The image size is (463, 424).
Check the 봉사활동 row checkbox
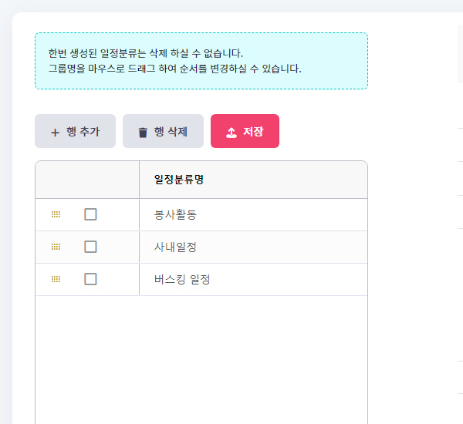click(x=90, y=214)
